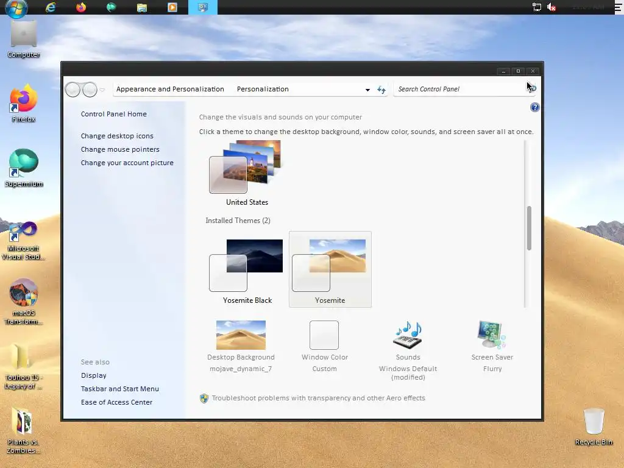The image size is (624, 468).
Task: Open the Window Color swatch
Action: 324,335
